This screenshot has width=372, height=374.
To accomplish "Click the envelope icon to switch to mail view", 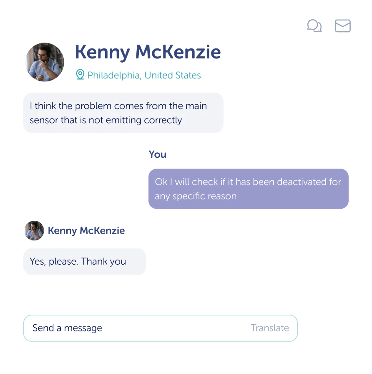I will click(342, 26).
